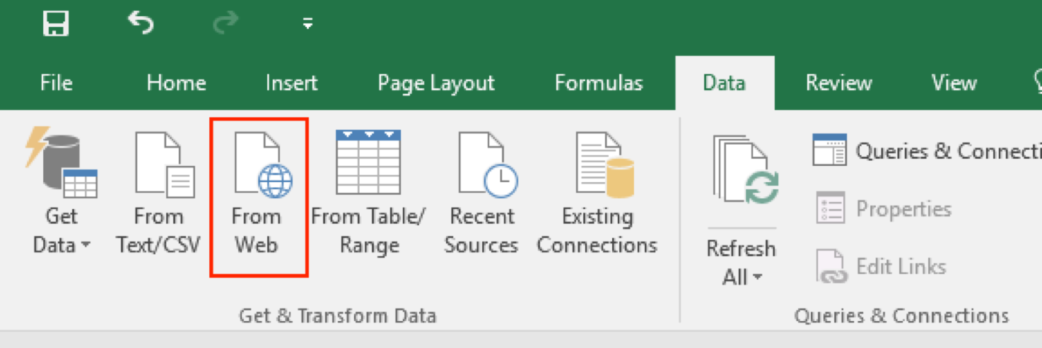Click the Save icon in the title bar
The image size is (1042, 348).
[x=56, y=25]
